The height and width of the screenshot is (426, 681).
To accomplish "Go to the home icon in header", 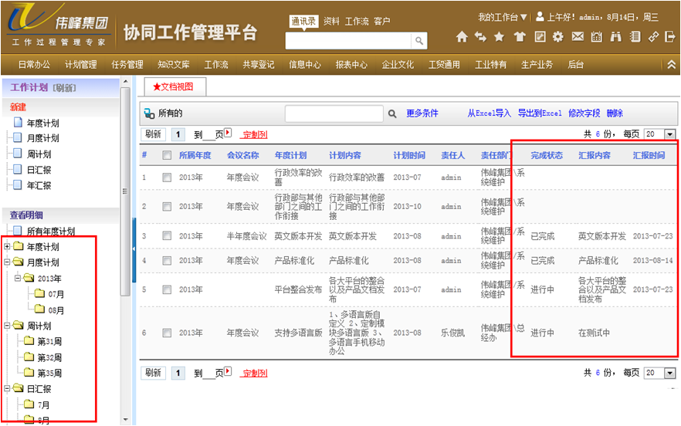I will pos(462,37).
